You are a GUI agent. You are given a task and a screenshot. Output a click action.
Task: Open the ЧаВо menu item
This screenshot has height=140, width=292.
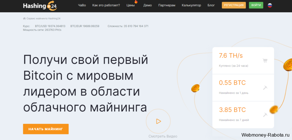[82, 5]
